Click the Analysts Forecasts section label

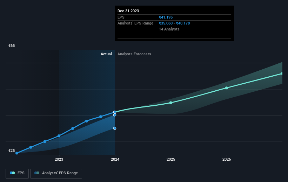pos(134,54)
